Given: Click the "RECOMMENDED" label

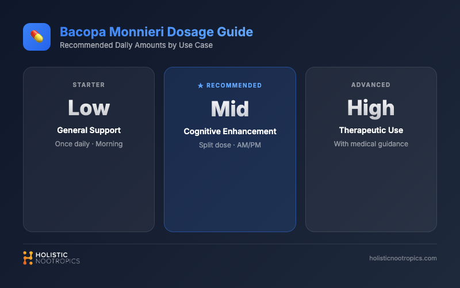Looking at the screenshot, I should pyautogui.click(x=234, y=85).
